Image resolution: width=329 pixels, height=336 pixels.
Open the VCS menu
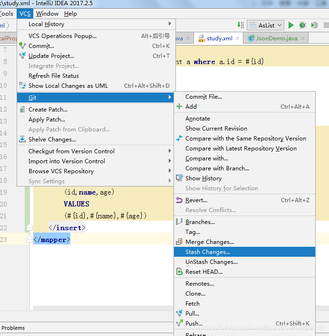[x=25, y=14]
